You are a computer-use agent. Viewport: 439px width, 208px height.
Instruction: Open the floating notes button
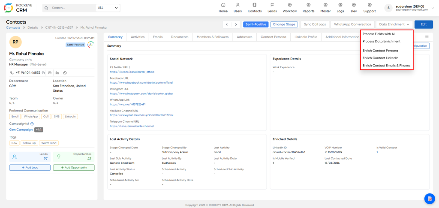429,199
